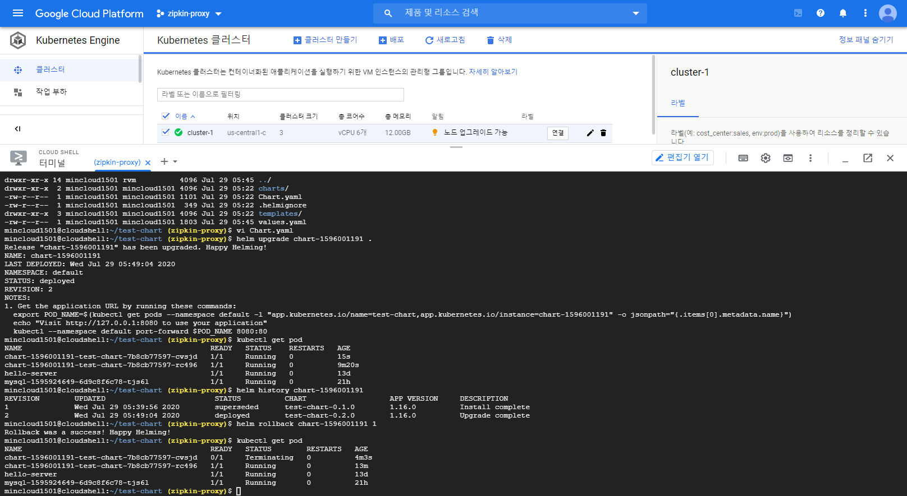
Task: Open the top bar more options menu
Action: click(x=865, y=13)
